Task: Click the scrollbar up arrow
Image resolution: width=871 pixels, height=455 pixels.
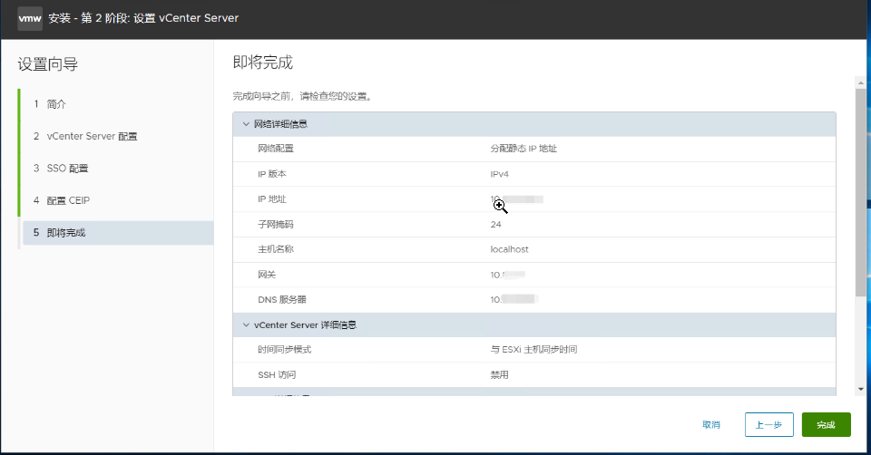Action: (x=860, y=82)
